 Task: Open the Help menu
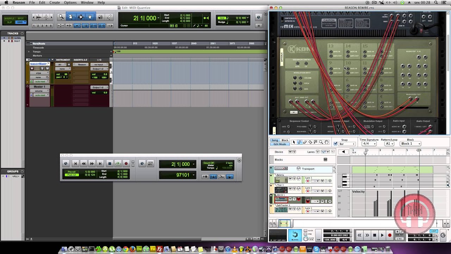tap(101, 2)
